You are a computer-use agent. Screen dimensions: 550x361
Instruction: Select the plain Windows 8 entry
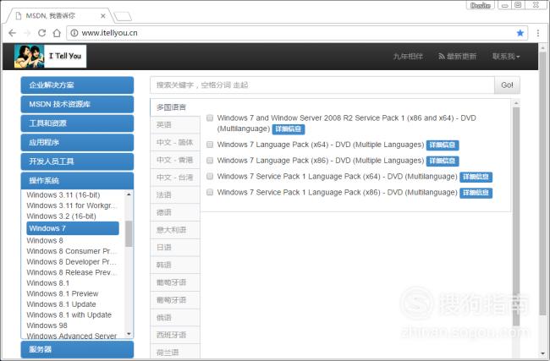point(45,241)
